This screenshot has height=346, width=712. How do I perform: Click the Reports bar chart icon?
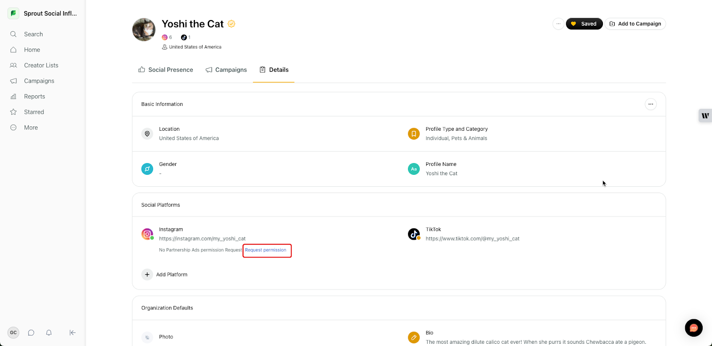point(13,97)
